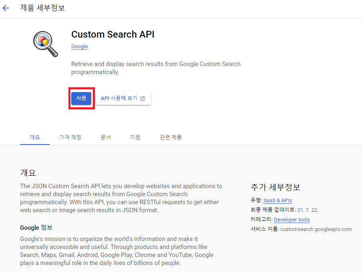The height and width of the screenshot is (273, 363).
Task: Click the blue 사용 enable button
Action: pos(81,98)
